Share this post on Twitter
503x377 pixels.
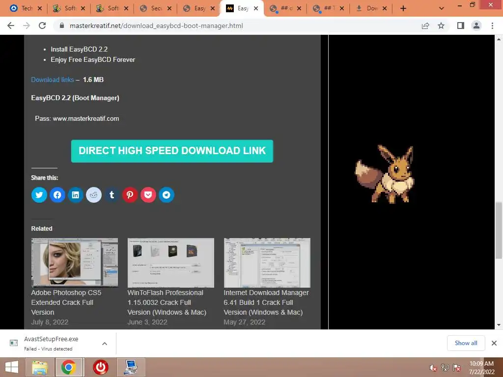coord(39,195)
